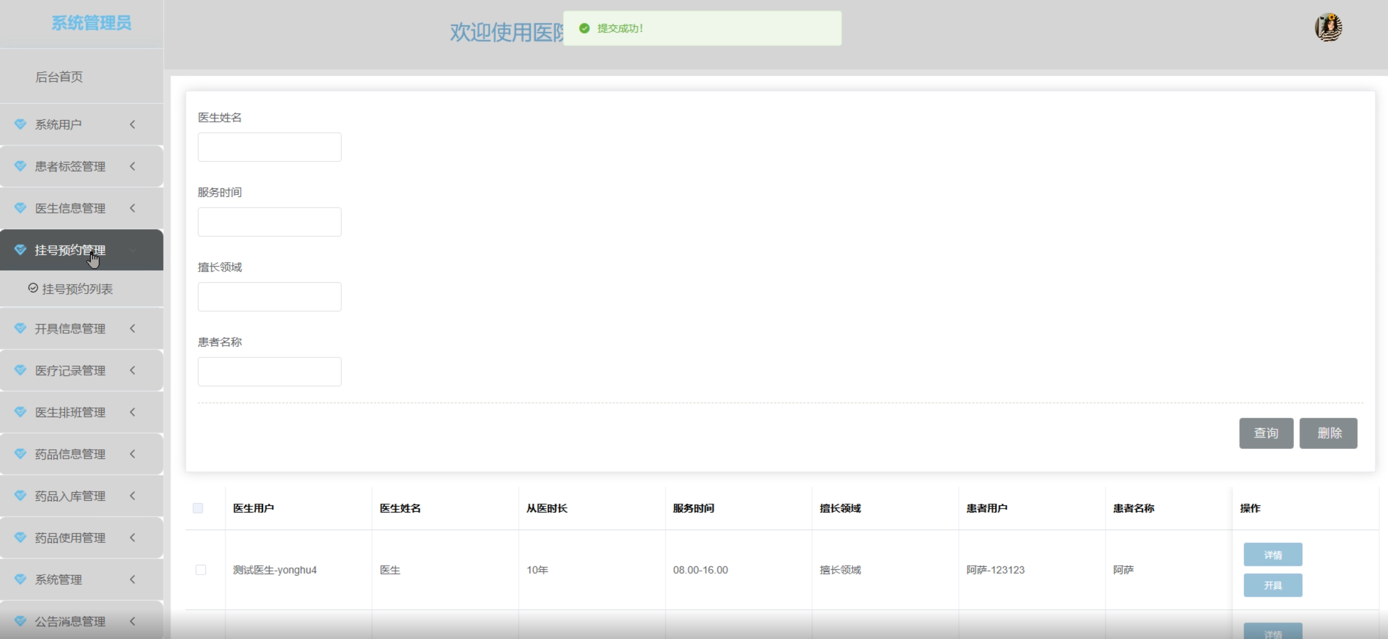This screenshot has width=1388, height=639.
Task: Focus the 医生姓名 input field
Action: 270,147
